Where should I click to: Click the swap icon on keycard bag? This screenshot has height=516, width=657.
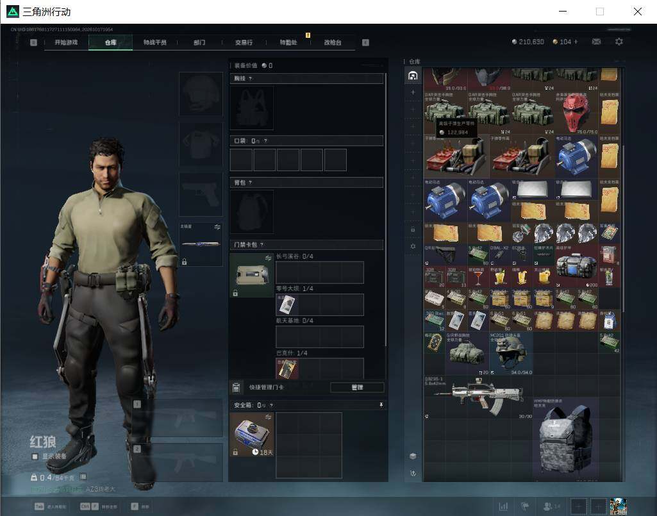point(268,258)
